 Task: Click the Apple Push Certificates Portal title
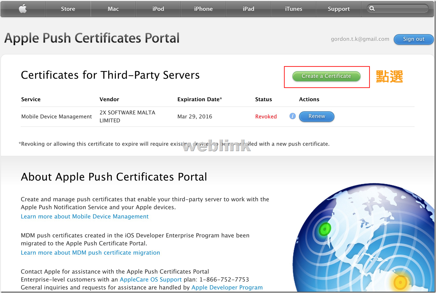92,38
